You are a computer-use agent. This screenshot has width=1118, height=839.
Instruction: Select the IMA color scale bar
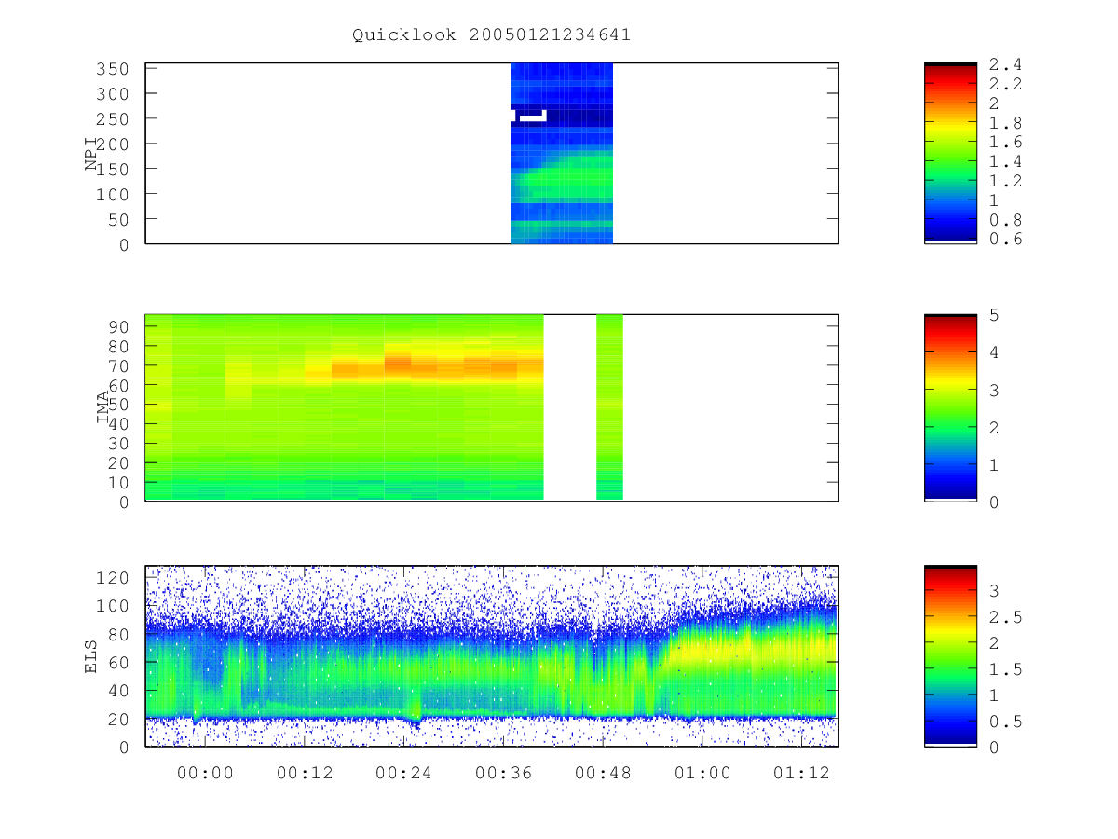click(950, 407)
